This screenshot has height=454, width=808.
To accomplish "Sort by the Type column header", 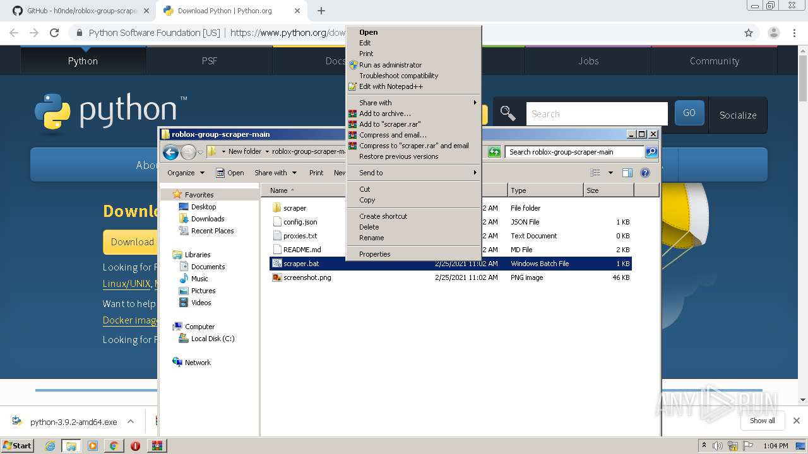I will click(545, 190).
